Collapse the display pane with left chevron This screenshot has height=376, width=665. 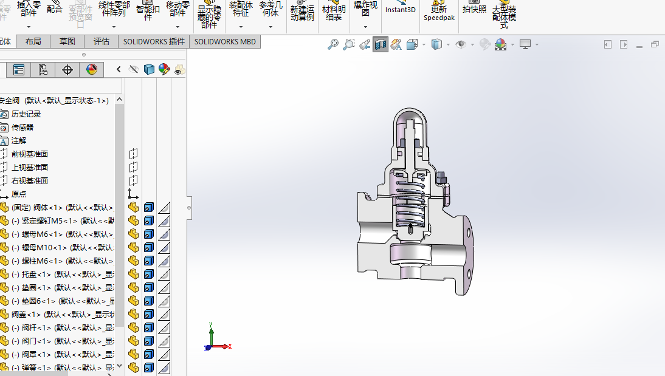pyautogui.click(x=119, y=70)
